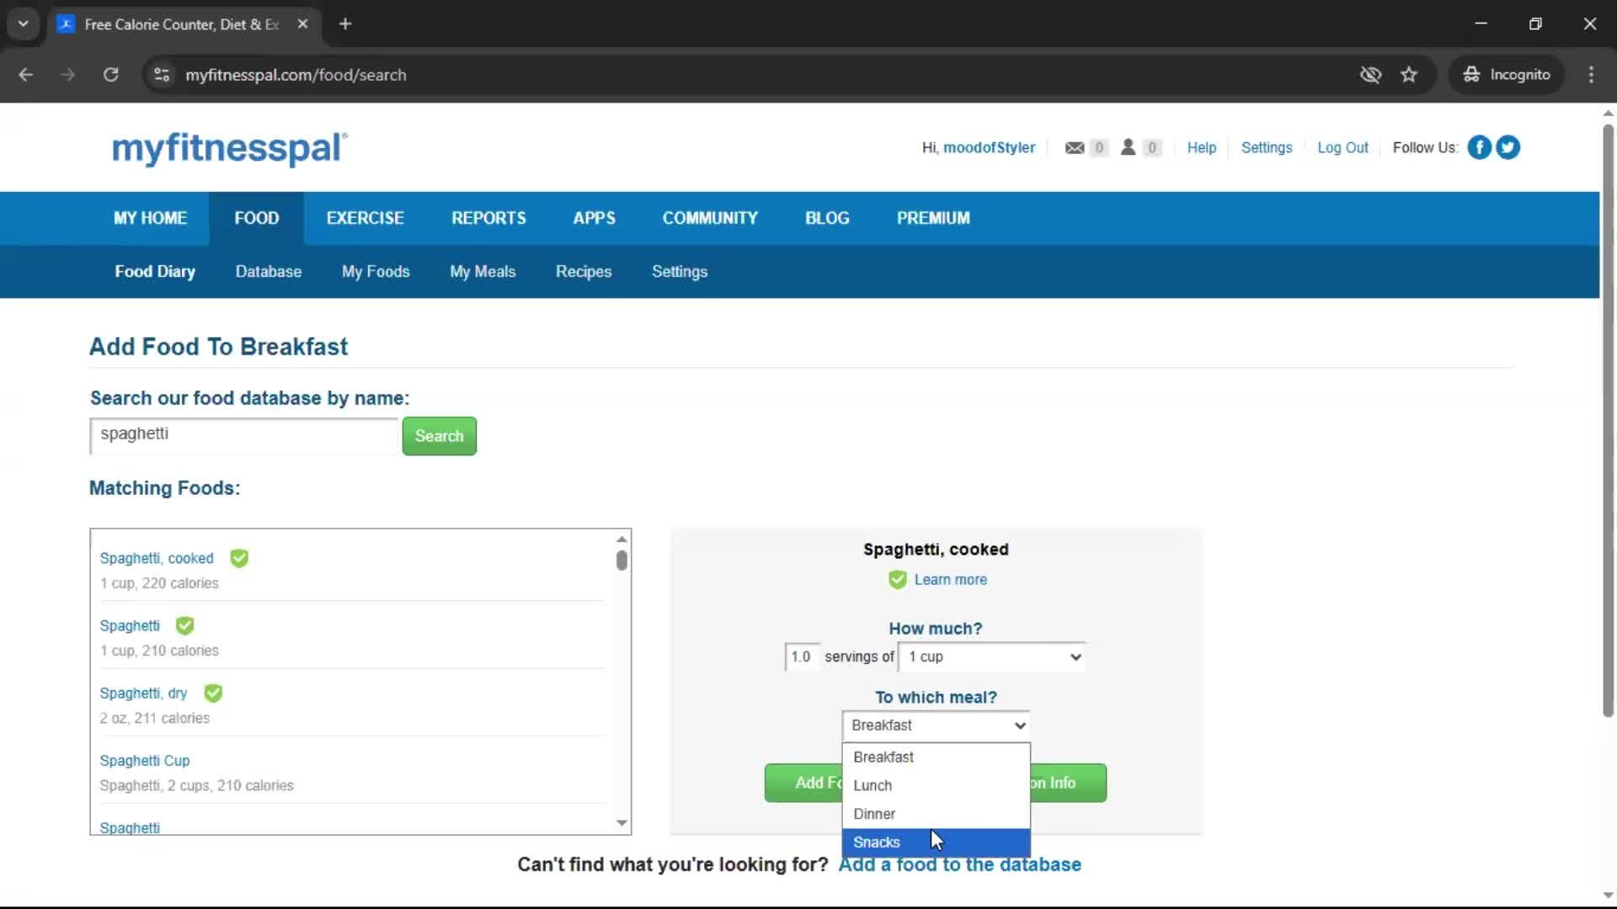Open the MY HOME tab

click(150, 218)
